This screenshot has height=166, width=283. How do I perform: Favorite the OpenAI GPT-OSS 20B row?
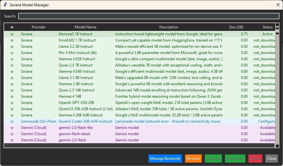12,103
